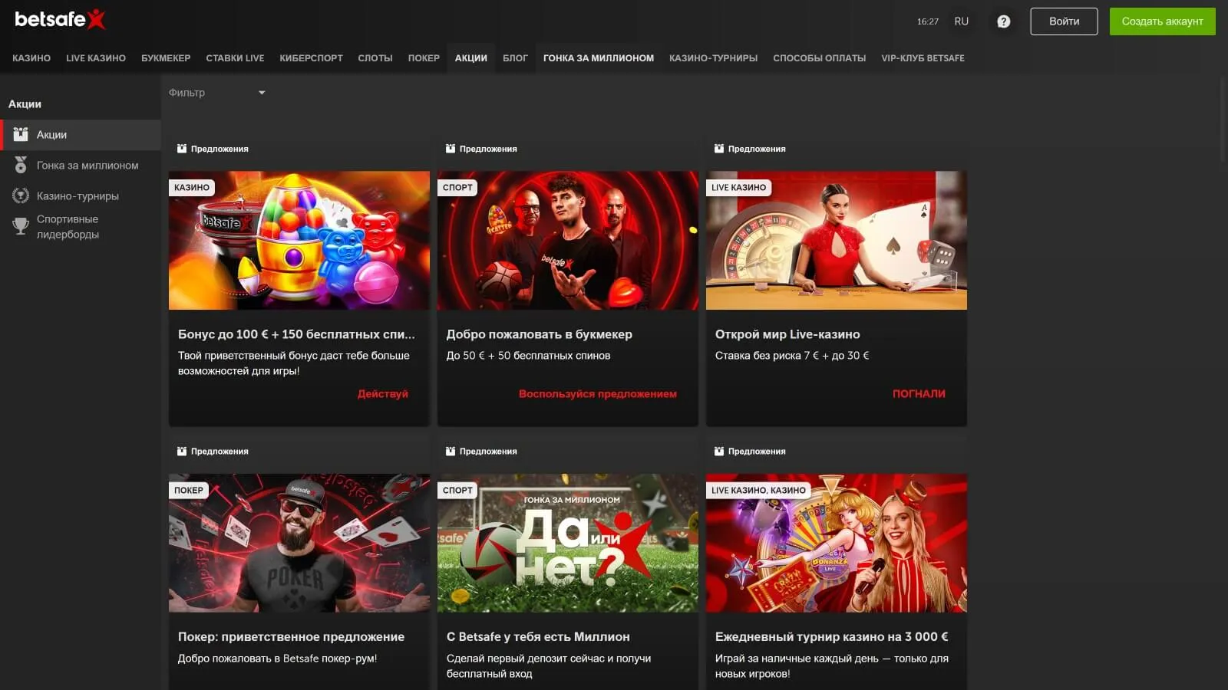Go to КАЗИНО-ТУРНИРЫ in top navigation

coord(713,58)
